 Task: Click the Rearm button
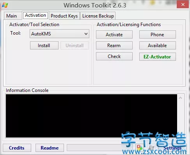(x=114, y=46)
